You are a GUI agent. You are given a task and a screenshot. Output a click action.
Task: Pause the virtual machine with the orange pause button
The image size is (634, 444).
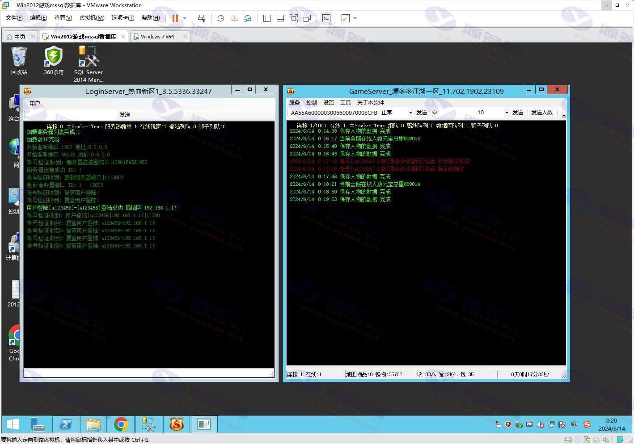coord(175,18)
